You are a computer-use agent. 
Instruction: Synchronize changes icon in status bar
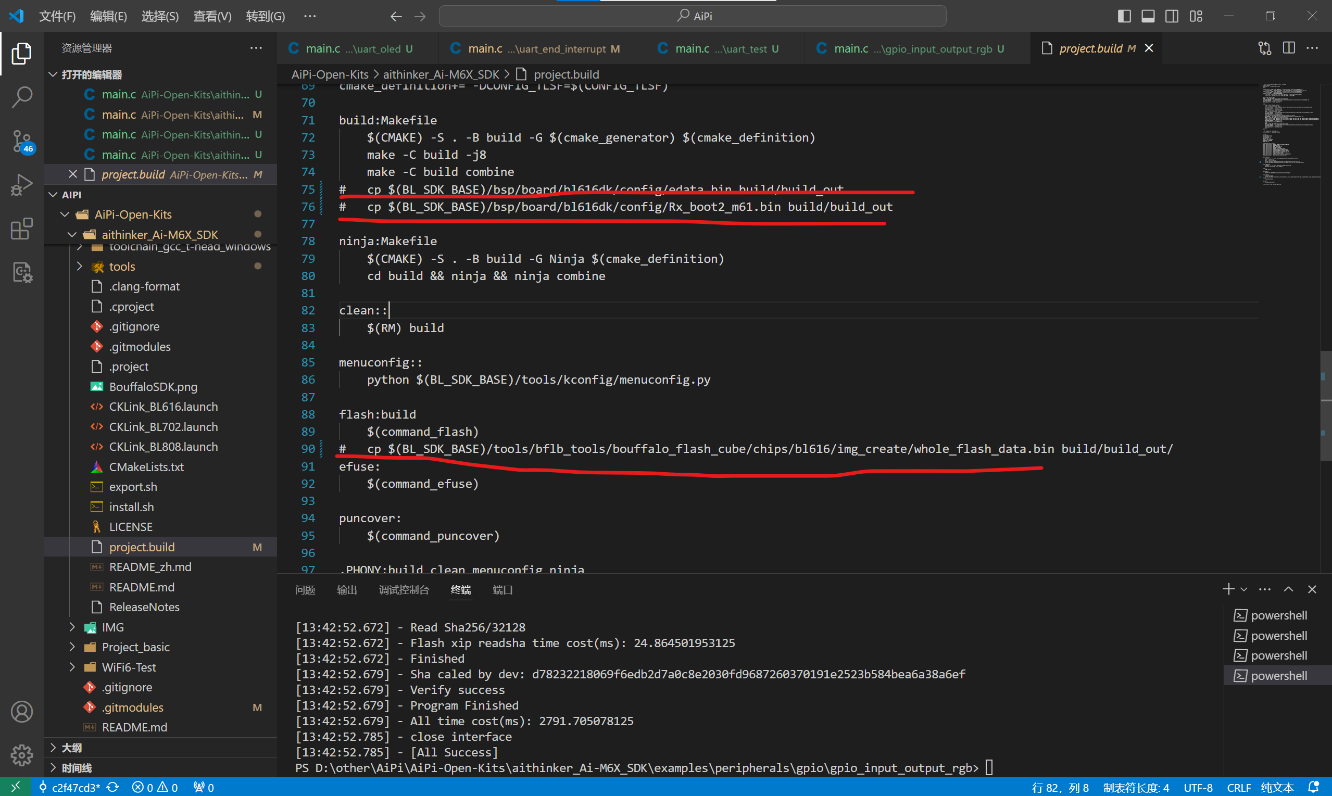point(112,788)
